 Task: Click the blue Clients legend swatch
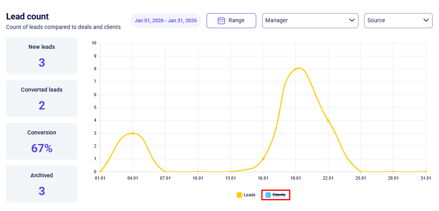(268, 195)
